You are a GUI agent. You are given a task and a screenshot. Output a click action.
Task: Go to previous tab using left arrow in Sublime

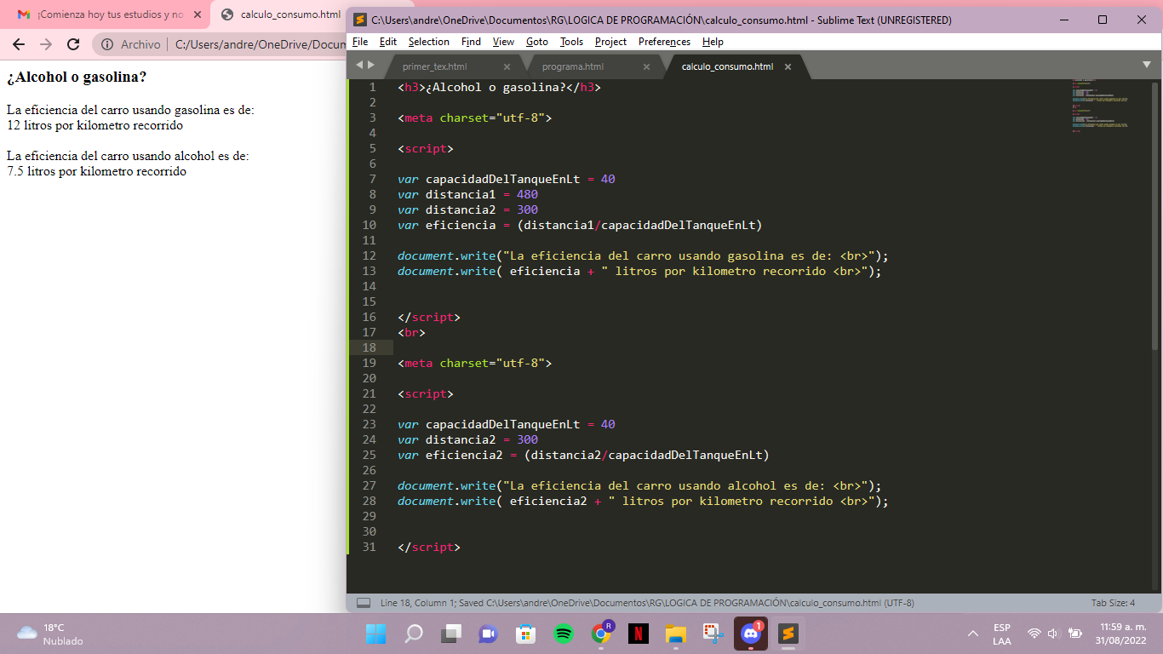point(359,65)
